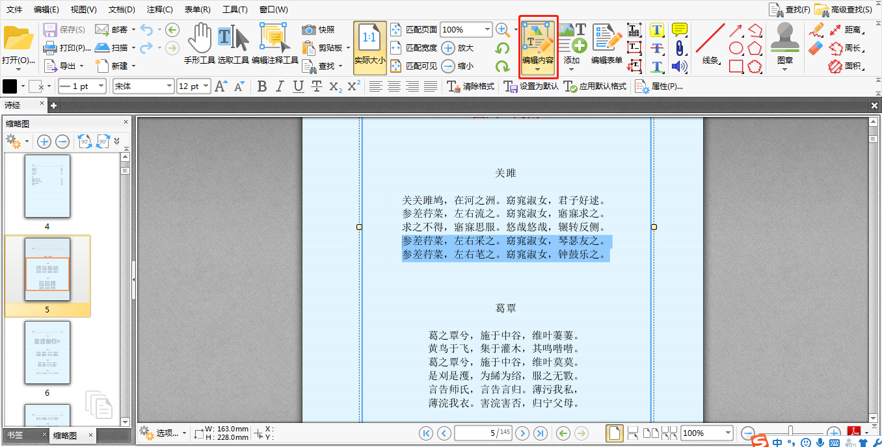Rotate view counterclockwise with green arrow
The width and height of the screenshot is (882, 447).
(x=502, y=48)
